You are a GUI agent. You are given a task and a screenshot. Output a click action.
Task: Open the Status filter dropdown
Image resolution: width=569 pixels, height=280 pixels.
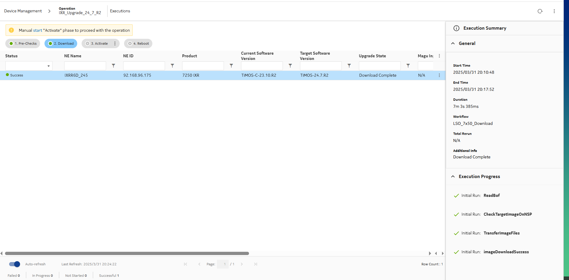point(29,66)
